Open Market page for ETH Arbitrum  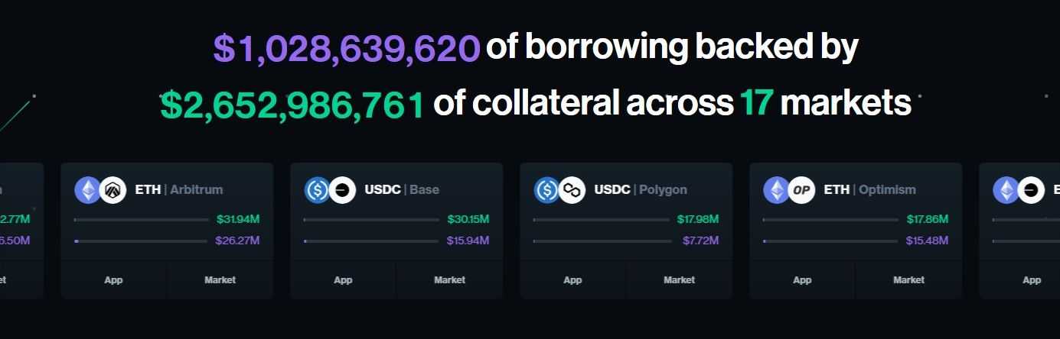point(220,279)
